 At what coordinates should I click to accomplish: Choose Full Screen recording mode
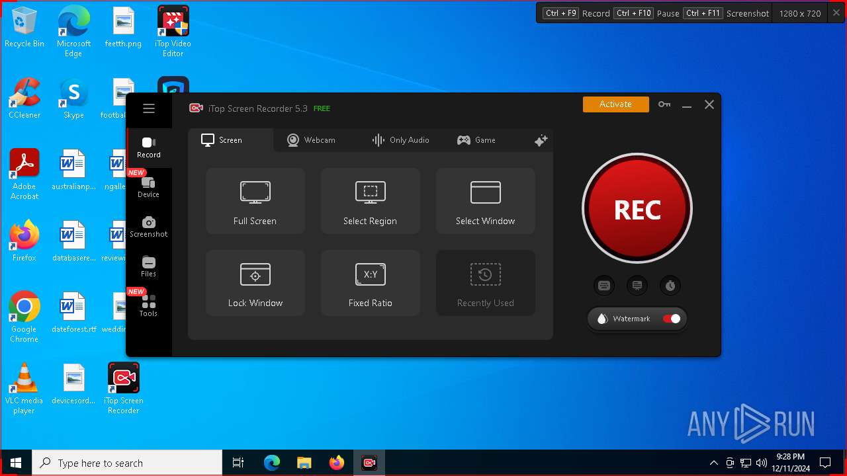point(255,201)
